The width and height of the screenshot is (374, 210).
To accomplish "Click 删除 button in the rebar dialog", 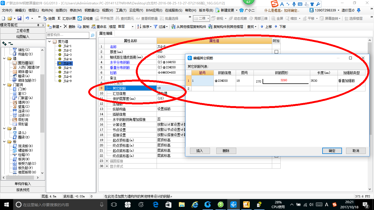I will [226, 151].
